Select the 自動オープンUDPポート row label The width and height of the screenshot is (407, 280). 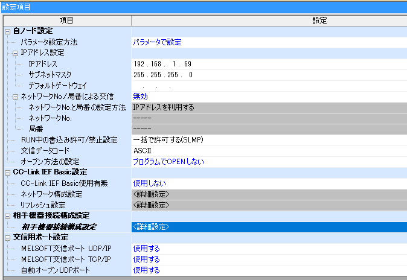pos(55,270)
